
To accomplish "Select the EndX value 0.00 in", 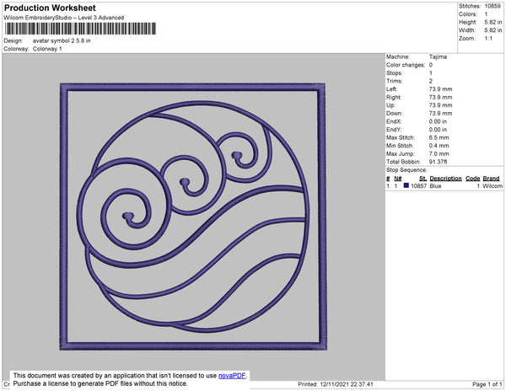I will (x=438, y=121).
